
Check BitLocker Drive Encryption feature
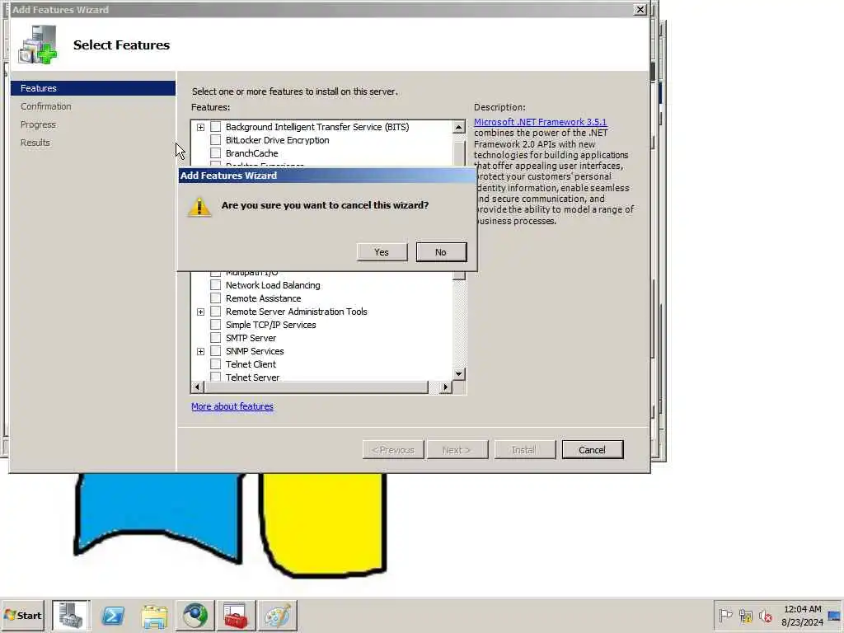point(215,140)
